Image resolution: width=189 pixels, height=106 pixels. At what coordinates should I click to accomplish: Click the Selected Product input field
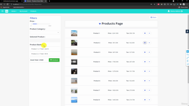(45, 40)
